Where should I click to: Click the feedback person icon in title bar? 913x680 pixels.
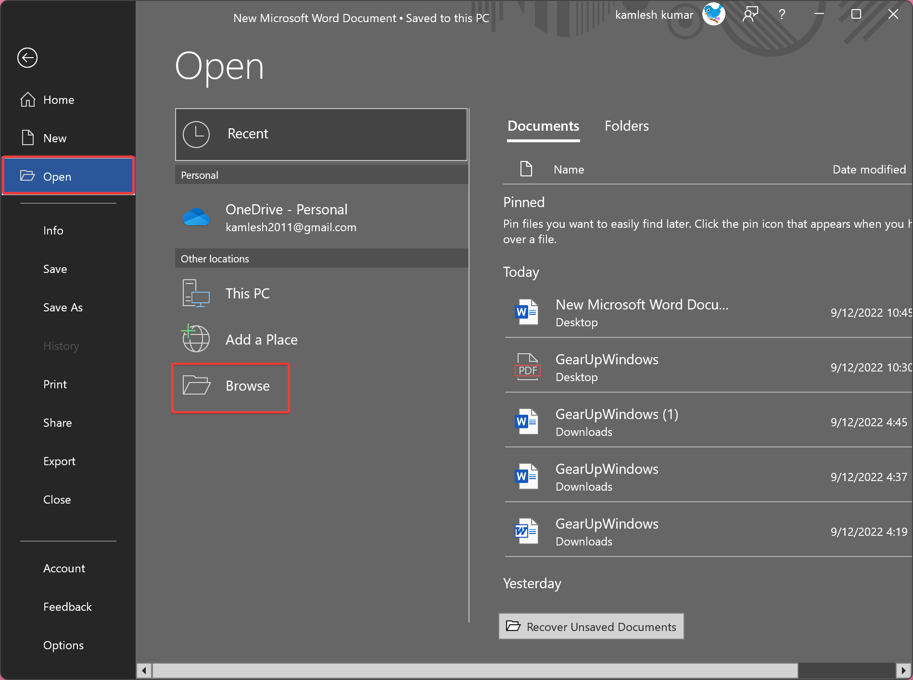(750, 14)
